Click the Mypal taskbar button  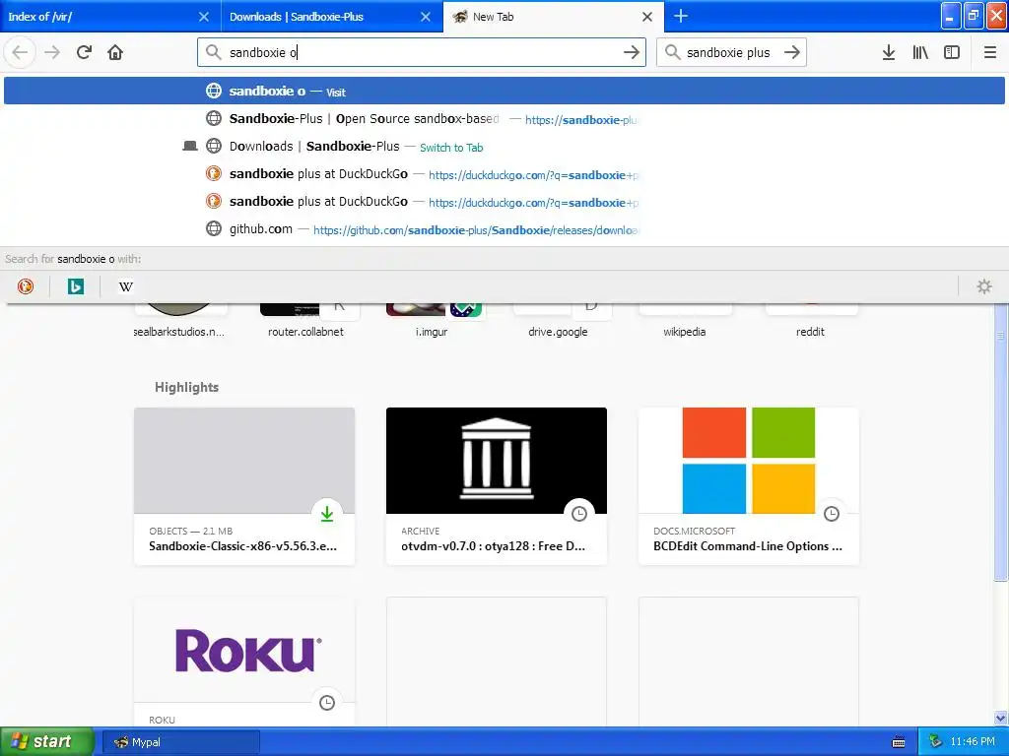click(x=181, y=742)
